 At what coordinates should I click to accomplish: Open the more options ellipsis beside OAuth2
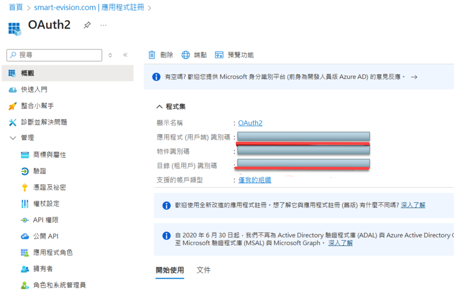click(x=103, y=25)
